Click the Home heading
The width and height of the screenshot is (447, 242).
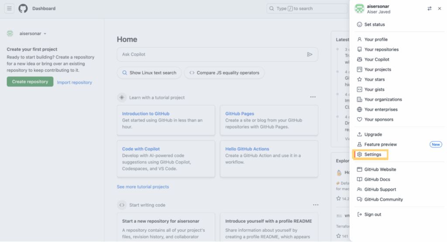pyautogui.click(x=127, y=39)
